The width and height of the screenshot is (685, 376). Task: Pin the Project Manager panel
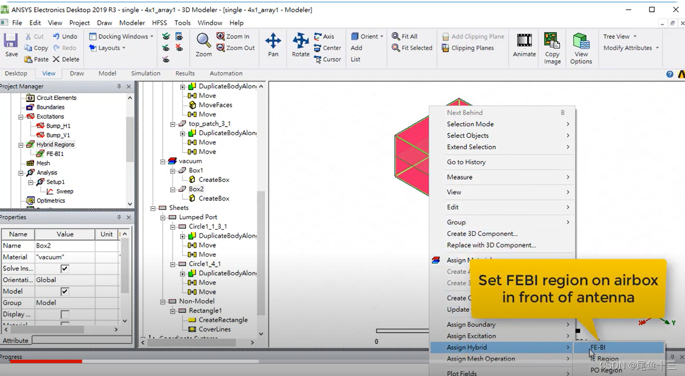(x=119, y=87)
